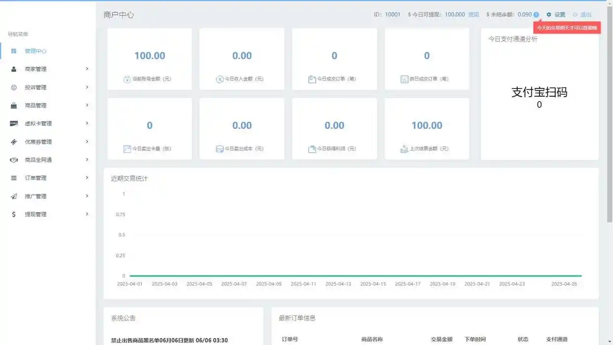Click the 退出 logout button
Screen dimensions: 613x345
(x=585, y=14)
